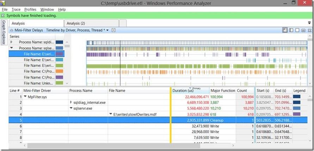Select the highlighted Cleanup row 5
The image size is (314, 151).
(x=158, y=120)
